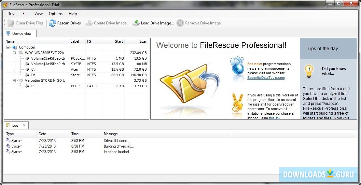Click the 'Acer' label cell
361x185 pixels.
[x=75, y=69]
